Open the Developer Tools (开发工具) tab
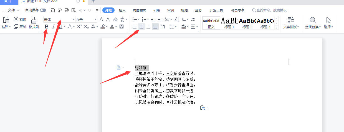 tap(216, 10)
